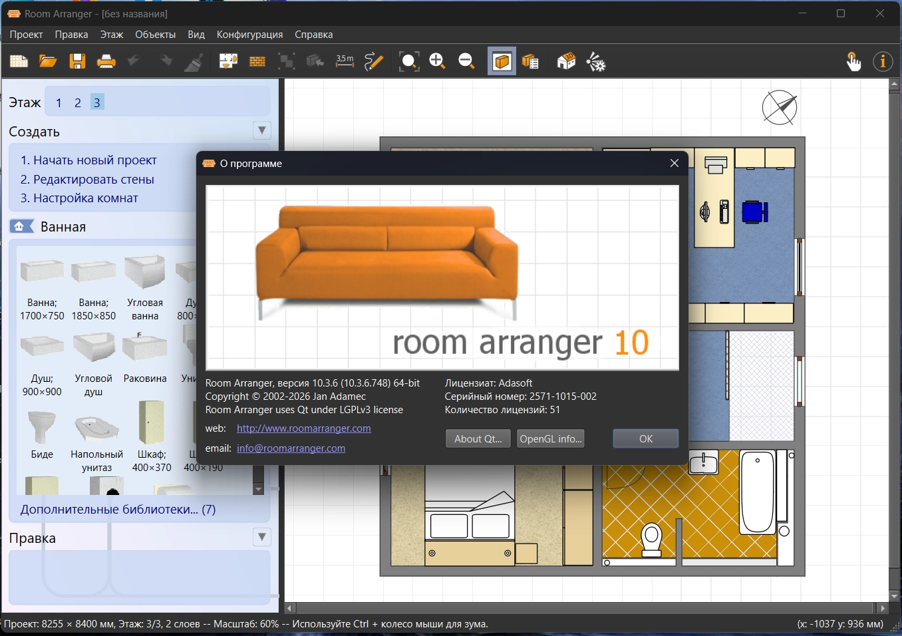Screen dimensions: 902x636
Task: Open the Конфигурация menu
Action: [x=249, y=35]
